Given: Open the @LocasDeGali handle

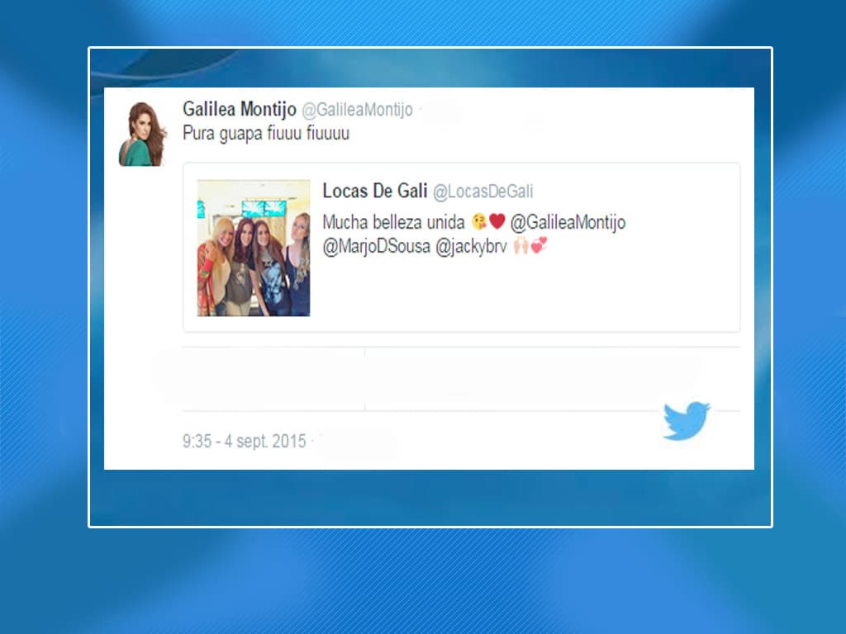Looking at the screenshot, I should 482,192.
